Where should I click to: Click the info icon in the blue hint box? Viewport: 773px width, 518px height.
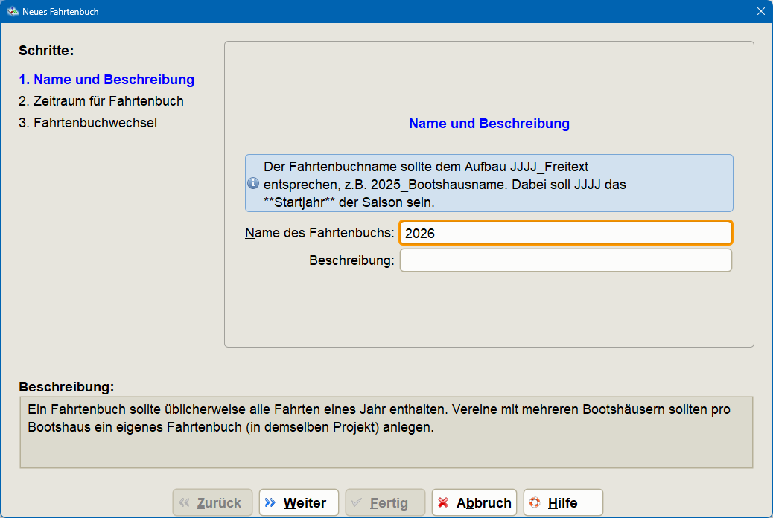click(253, 183)
